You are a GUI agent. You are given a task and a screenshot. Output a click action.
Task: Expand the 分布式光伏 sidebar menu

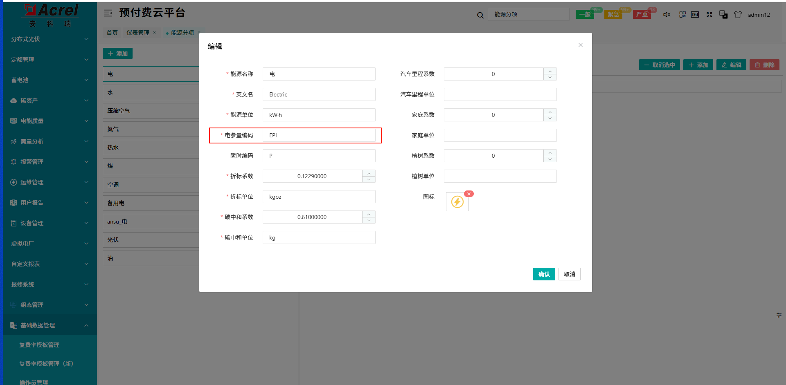point(49,39)
